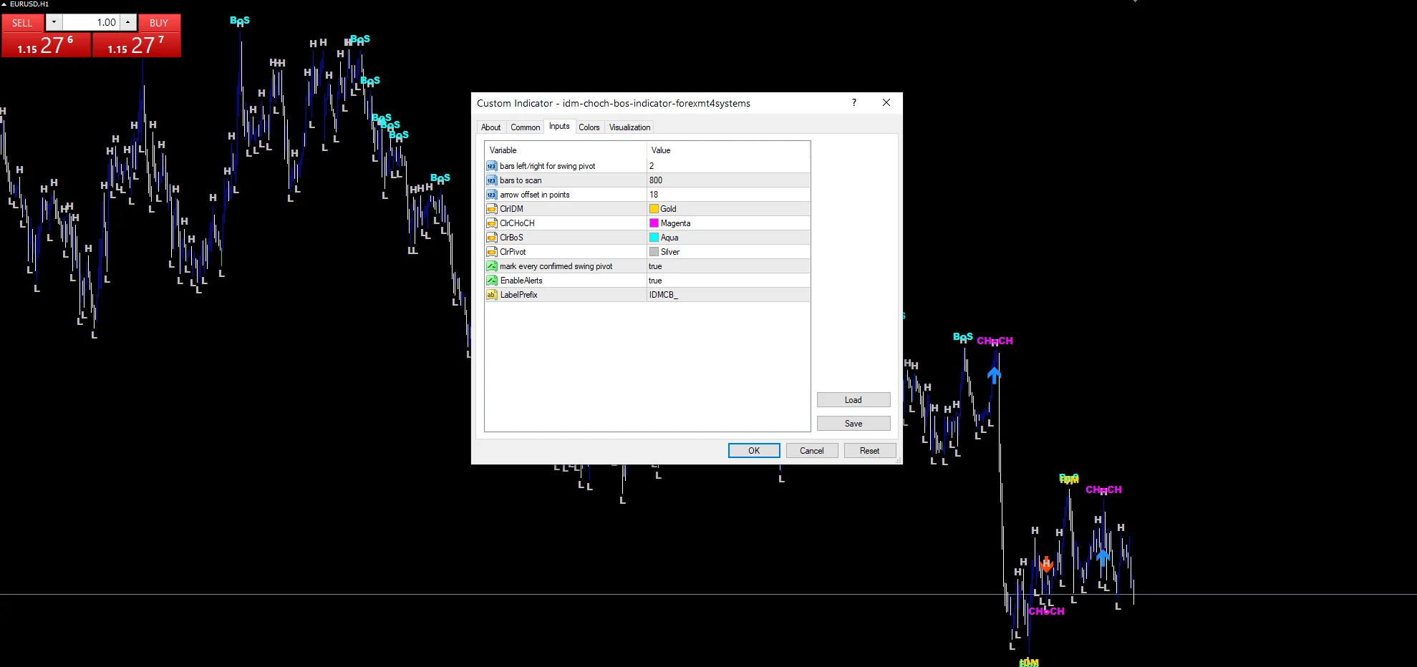1417x667 pixels.
Task: Click color icon beside ClrPivot variable
Action: 492,252
